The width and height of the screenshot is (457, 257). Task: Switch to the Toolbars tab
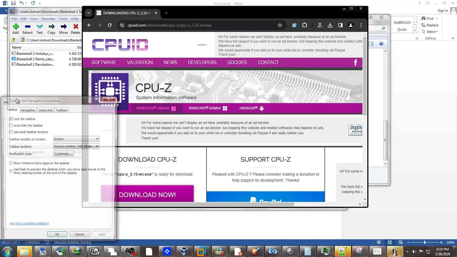pos(62,110)
